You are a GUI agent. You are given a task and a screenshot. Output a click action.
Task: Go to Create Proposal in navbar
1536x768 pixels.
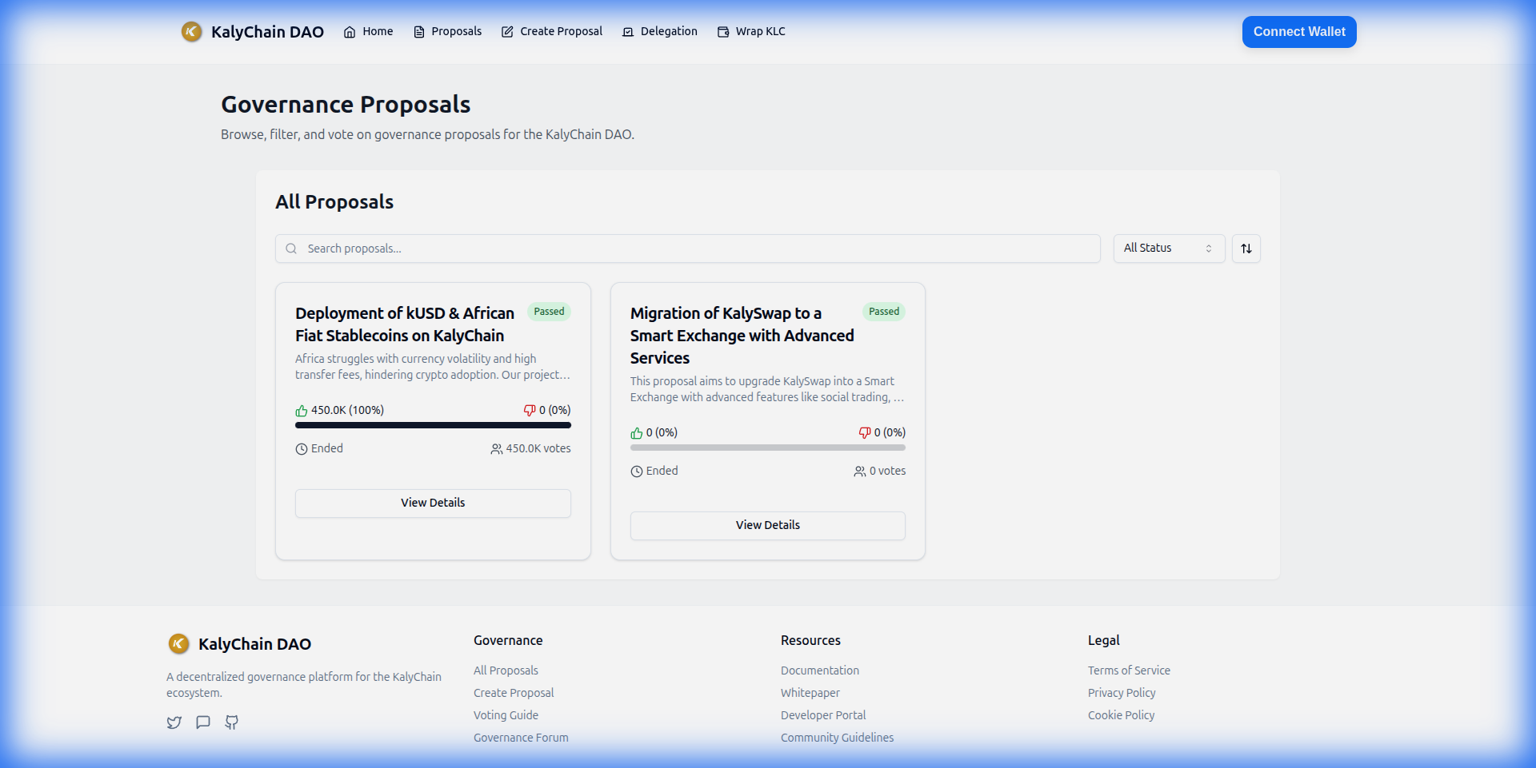click(552, 32)
